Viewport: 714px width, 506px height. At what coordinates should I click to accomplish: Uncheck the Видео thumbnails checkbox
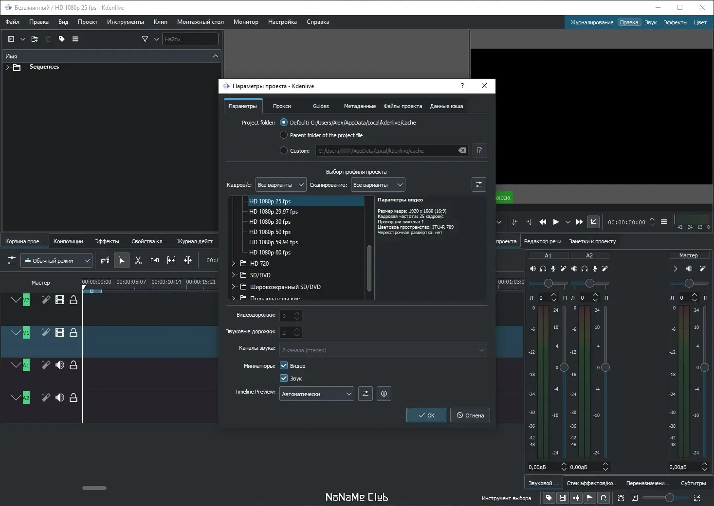(x=284, y=366)
